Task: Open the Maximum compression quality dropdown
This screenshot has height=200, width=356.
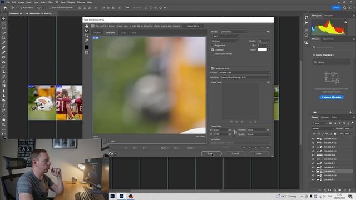Action: click(x=225, y=41)
